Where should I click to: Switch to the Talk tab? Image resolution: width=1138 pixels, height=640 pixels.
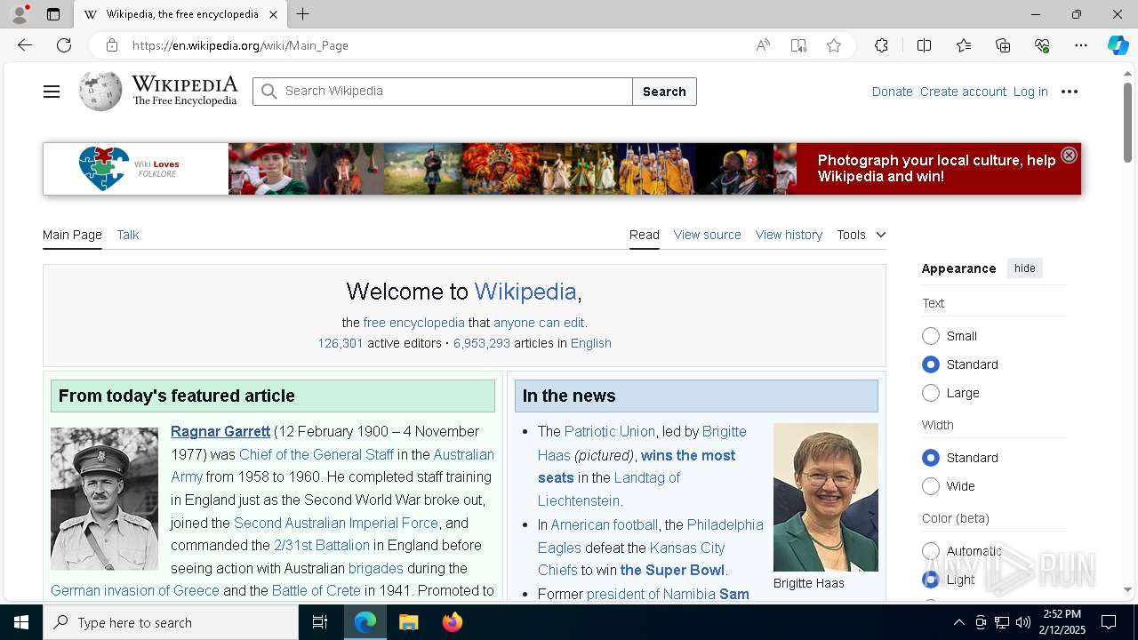coord(128,235)
